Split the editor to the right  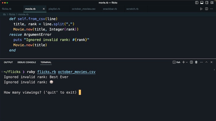click(x=206, y=9)
